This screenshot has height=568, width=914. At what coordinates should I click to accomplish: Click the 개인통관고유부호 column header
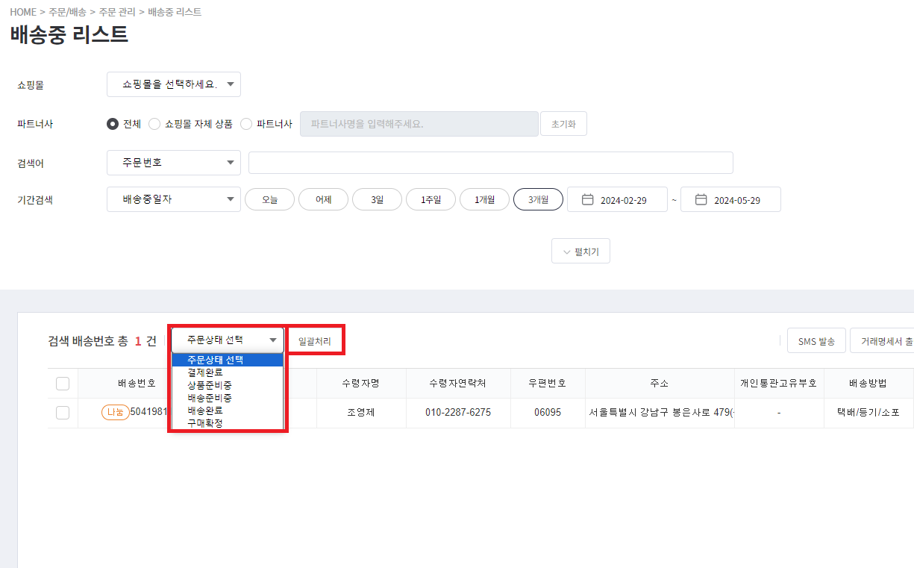coord(778,384)
